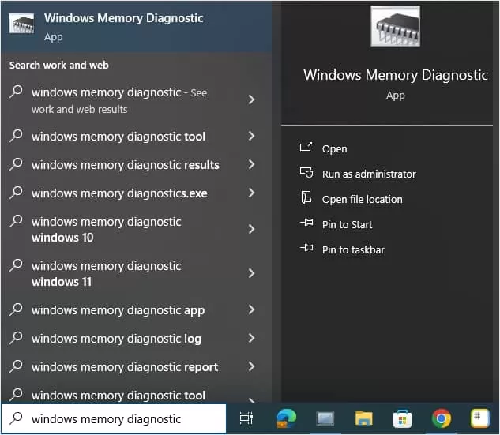Viewport: 500px width, 435px height.
Task: Select Windows Memory Diagnostic best match result
Action: tap(136, 27)
